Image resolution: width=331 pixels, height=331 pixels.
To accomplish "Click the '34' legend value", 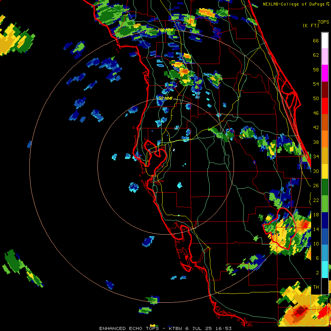I will point(316,157).
